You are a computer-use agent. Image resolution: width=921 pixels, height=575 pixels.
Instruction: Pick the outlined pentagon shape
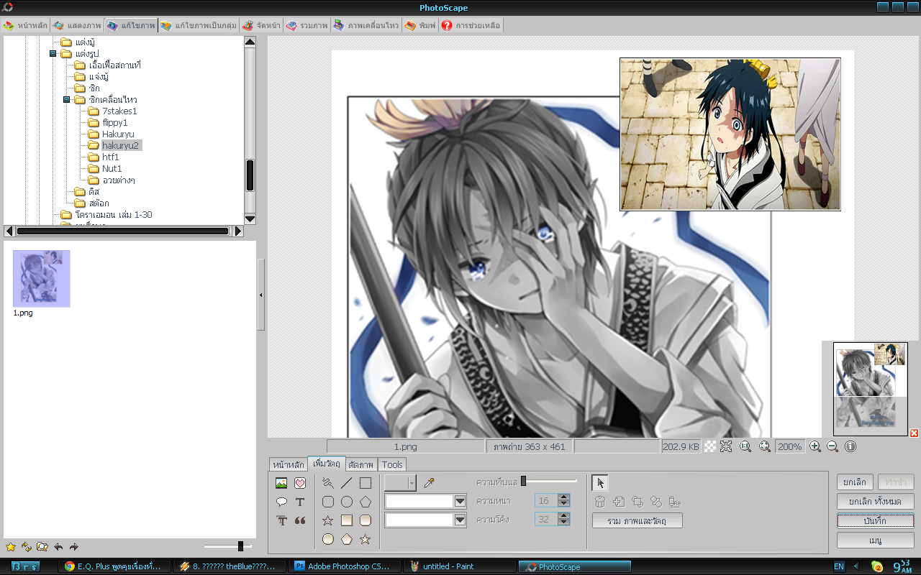click(366, 502)
